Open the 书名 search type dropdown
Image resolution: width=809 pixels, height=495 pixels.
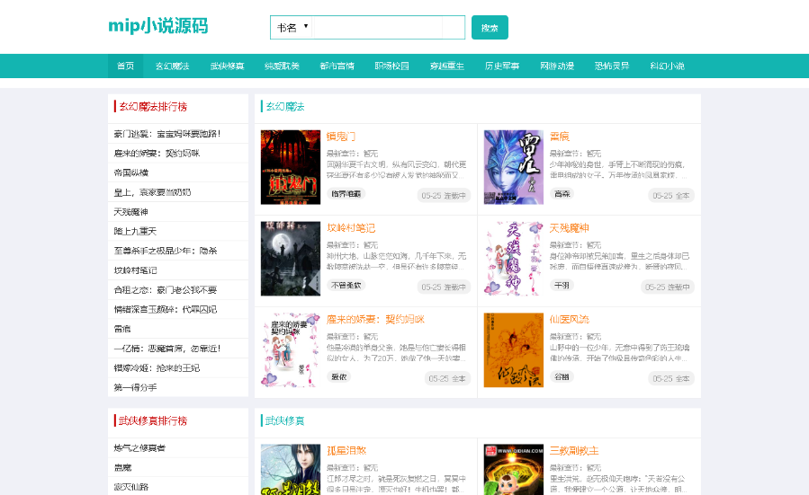292,27
